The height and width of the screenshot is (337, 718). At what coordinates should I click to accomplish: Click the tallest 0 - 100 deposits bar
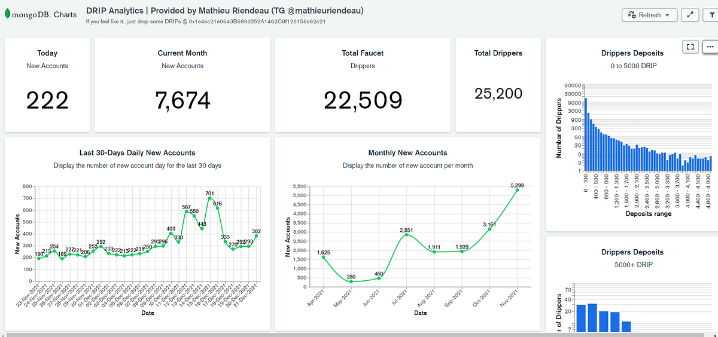[x=586, y=135]
